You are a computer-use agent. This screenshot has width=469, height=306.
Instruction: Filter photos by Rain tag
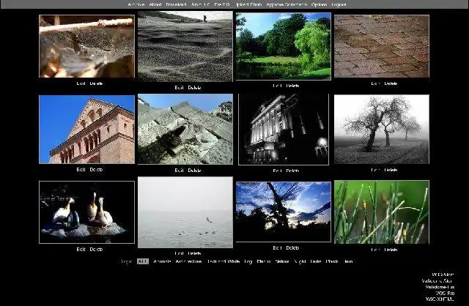tap(348, 261)
